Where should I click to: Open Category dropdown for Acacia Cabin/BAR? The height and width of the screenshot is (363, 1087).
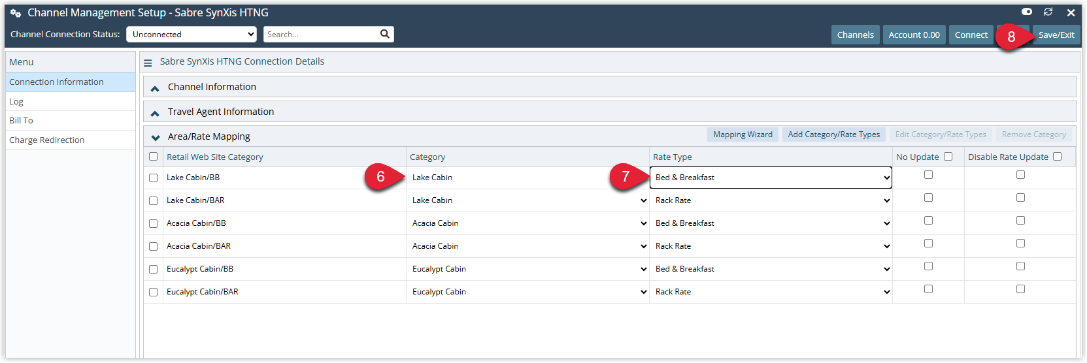coord(527,246)
